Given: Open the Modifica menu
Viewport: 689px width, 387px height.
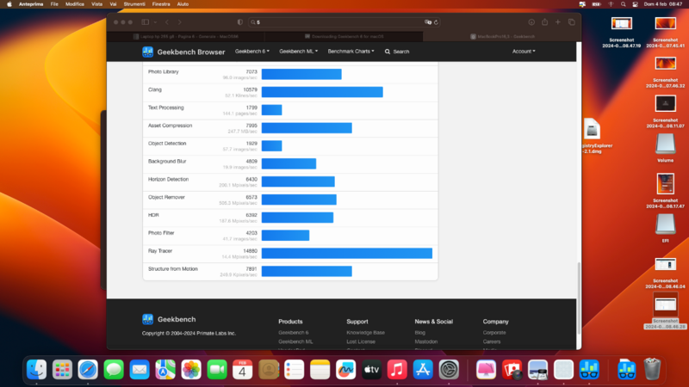Looking at the screenshot, I should (x=75, y=4).
